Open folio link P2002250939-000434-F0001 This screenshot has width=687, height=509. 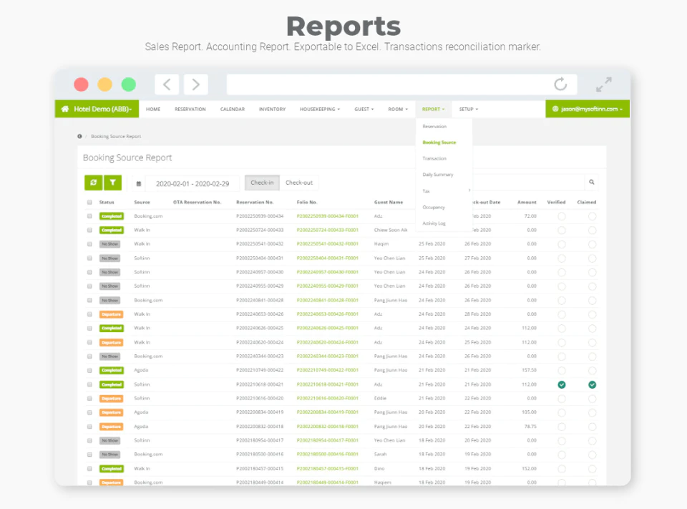click(328, 216)
